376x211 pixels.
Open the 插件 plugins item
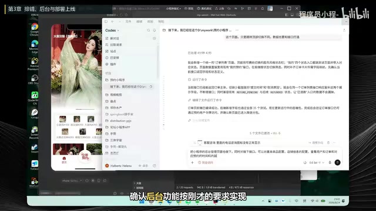[113, 64]
